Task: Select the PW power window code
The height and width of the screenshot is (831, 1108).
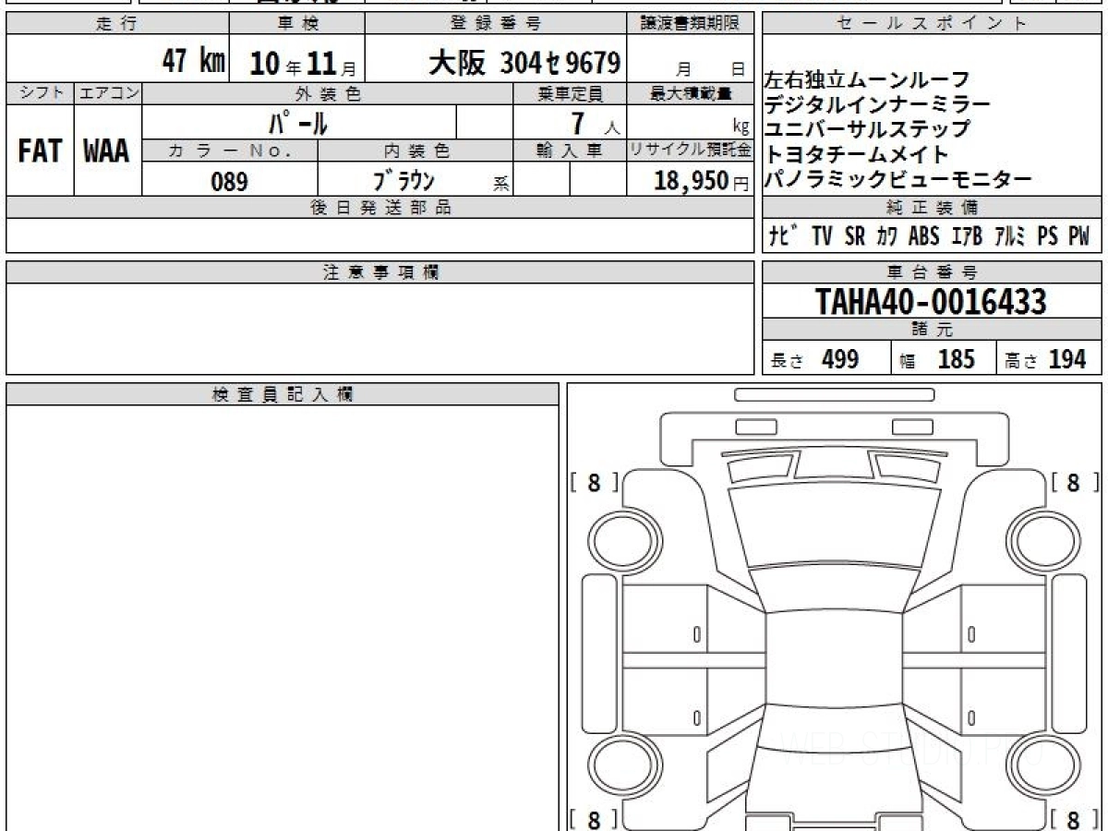Action: pos(1079,236)
